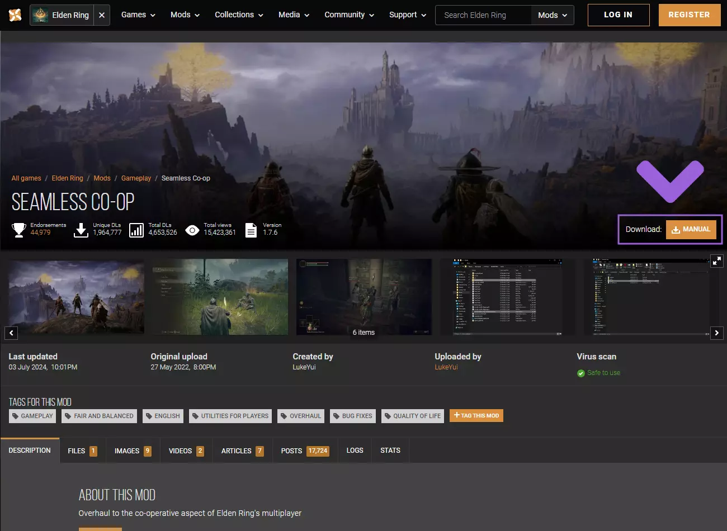Close the Elden Ring game filter

pyautogui.click(x=101, y=15)
